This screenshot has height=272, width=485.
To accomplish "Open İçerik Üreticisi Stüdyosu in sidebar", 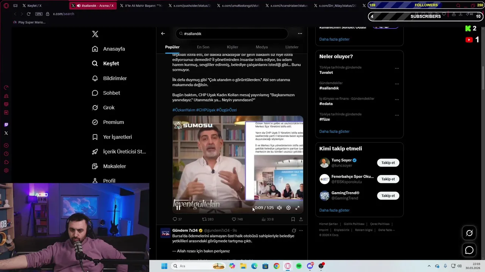I will pyautogui.click(x=119, y=151).
